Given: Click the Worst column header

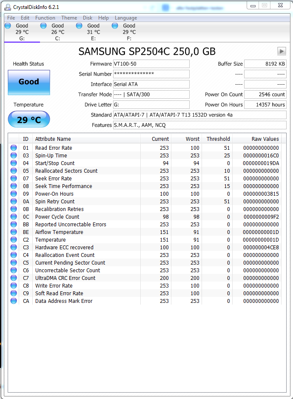Looking at the screenshot, I should [x=186, y=139].
